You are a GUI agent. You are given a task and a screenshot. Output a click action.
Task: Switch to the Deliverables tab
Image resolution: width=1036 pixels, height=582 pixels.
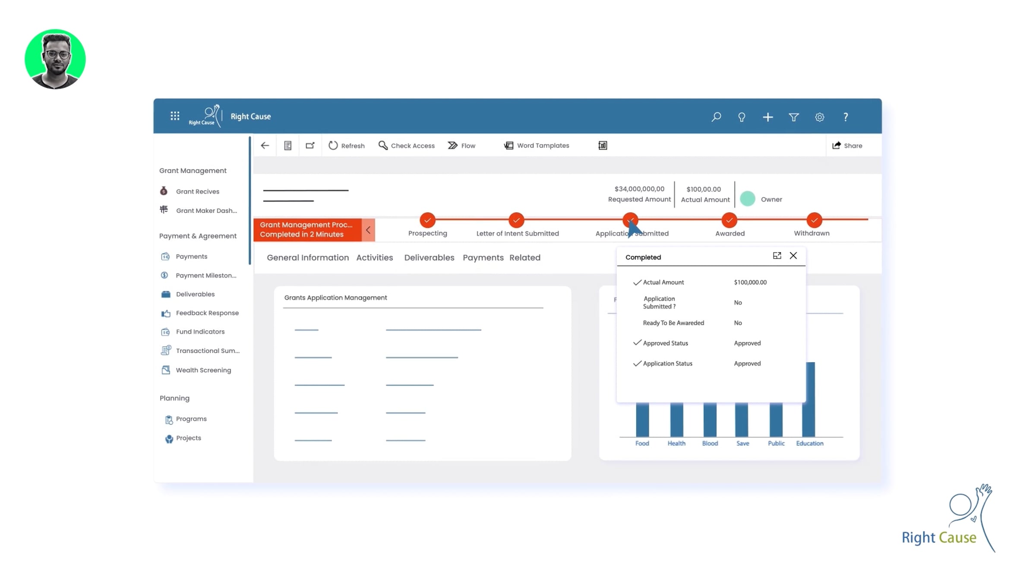click(x=429, y=257)
